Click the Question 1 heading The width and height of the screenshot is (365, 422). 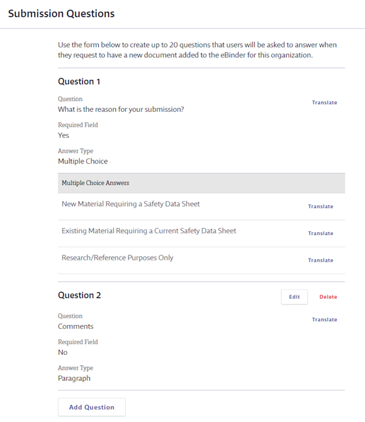[x=79, y=81]
